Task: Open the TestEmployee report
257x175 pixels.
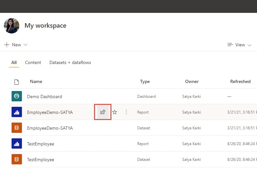Action: [x=41, y=144]
